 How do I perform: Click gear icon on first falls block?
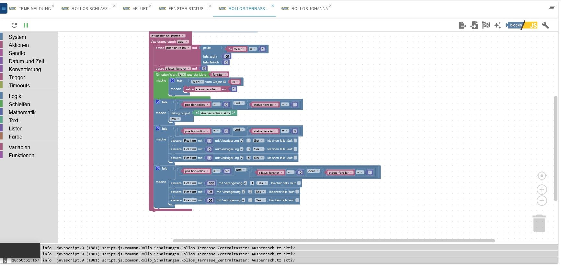(x=158, y=102)
